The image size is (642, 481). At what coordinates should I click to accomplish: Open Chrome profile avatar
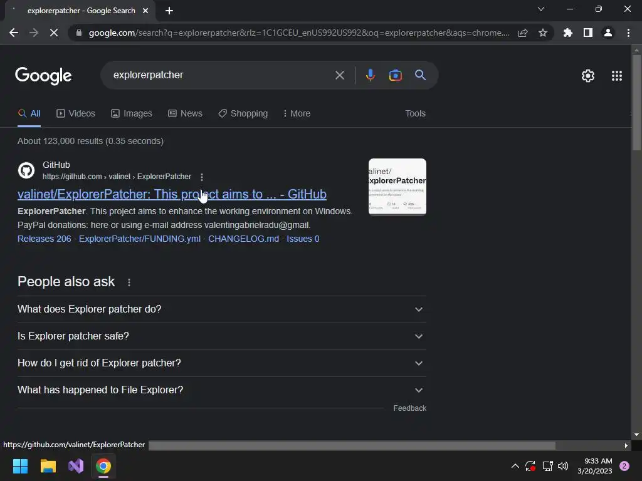(608, 33)
